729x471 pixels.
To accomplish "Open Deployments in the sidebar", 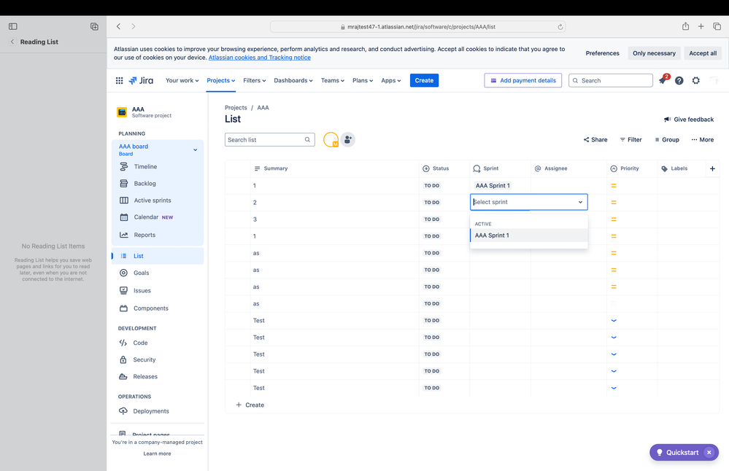I will pyautogui.click(x=158, y=411).
